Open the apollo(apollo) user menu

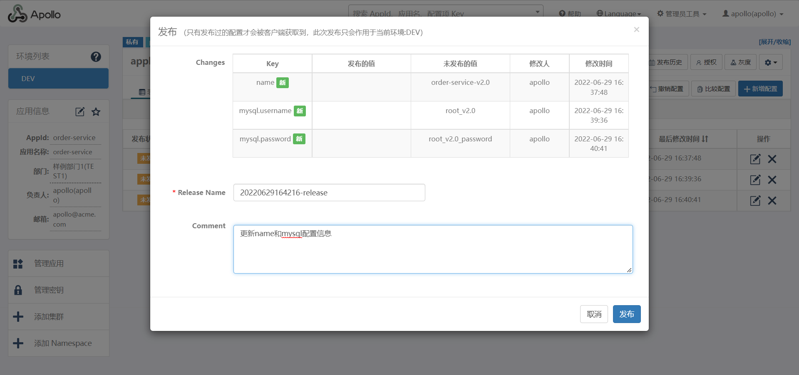coord(753,14)
